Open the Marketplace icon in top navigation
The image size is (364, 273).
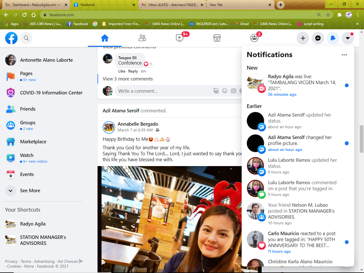click(x=217, y=38)
